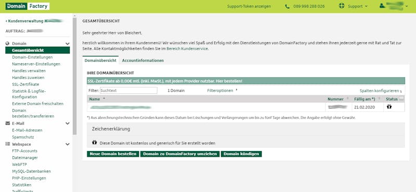Click the envelope icon beside E-Mail
Image resolution: width=416 pixels, height=192 pixels.
[x=7, y=124]
